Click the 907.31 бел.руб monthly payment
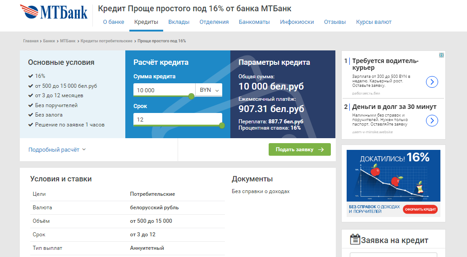The image size is (467, 257). coord(271,108)
